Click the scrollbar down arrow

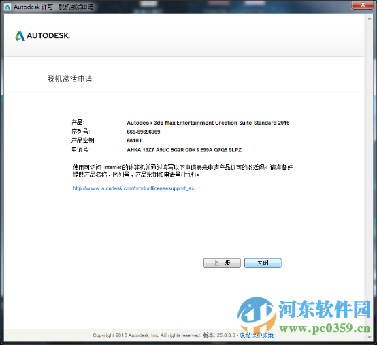point(370,337)
